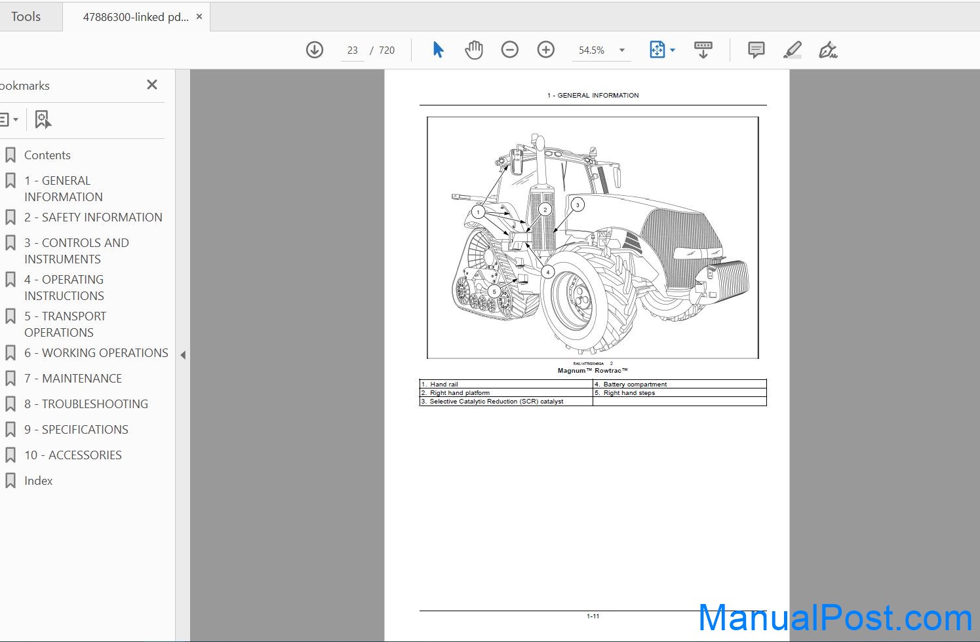Collapse the navigation pane arrow
980x642 pixels.
pyautogui.click(x=183, y=355)
